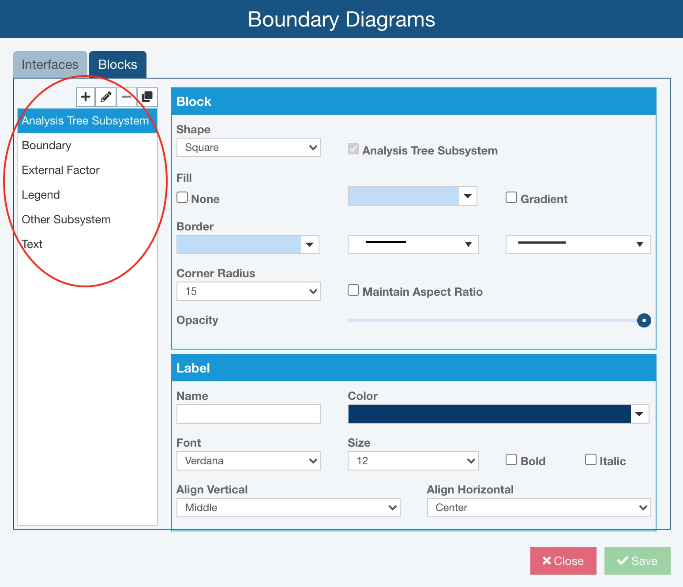The image size is (683, 587).
Task: Enable the Fill None checkbox
Action: 182,198
